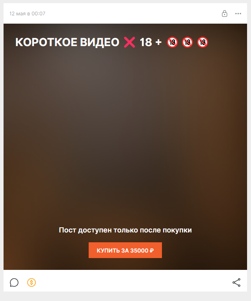
Task: Click the red cross mark emoji in title
Action: click(x=129, y=42)
